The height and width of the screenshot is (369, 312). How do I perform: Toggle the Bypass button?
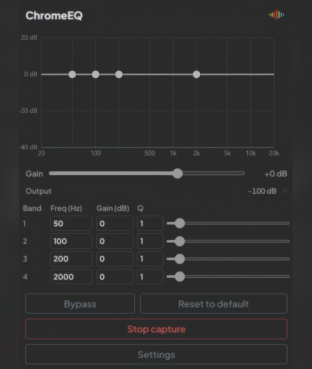80,304
